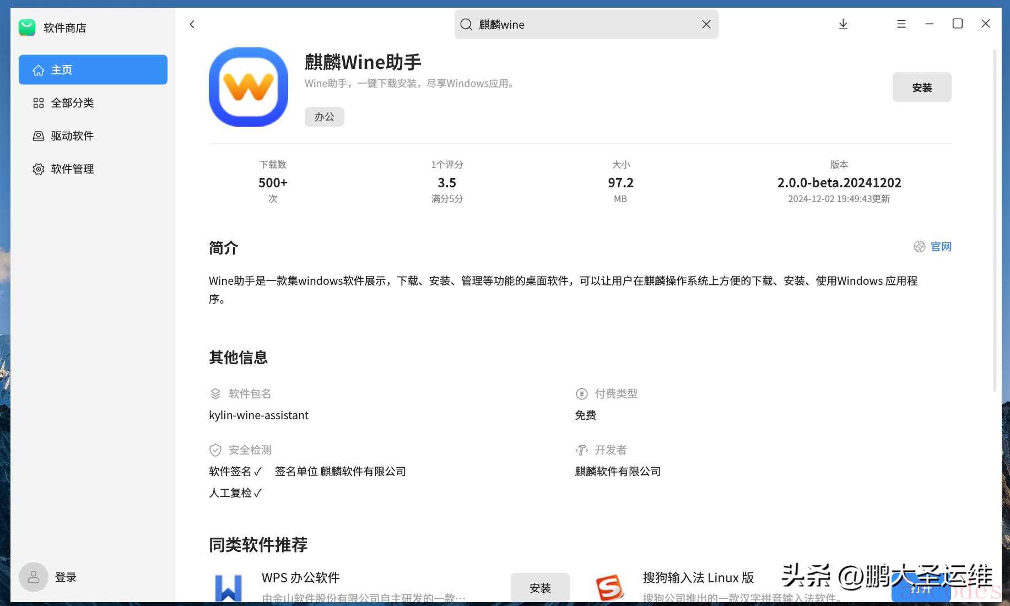The width and height of the screenshot is (1010, 606).
Task: Click the user avatar icon
Action: (x=34, y=577)
